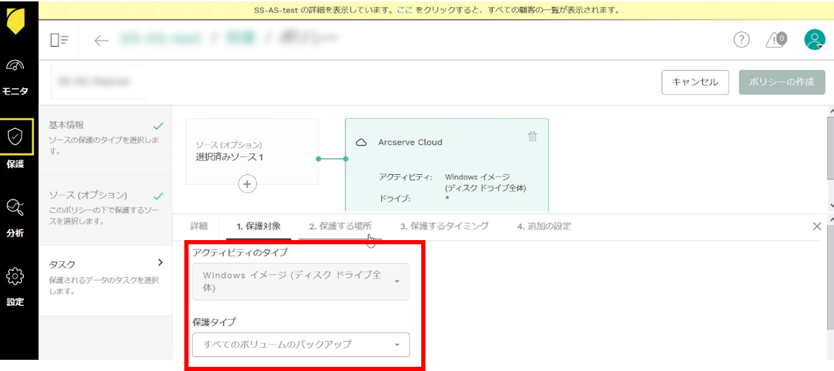This screenshot has height=371, width=834.
Task: Select the 保護 shield icon in sidebar
Action: (15, 136)
